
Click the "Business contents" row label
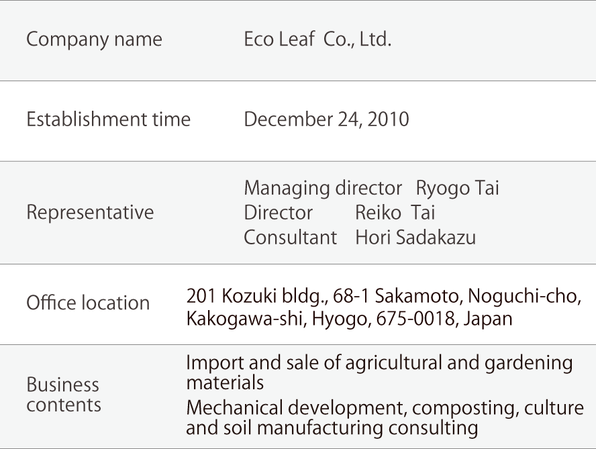pyautogui.click(x=64, y=395)
